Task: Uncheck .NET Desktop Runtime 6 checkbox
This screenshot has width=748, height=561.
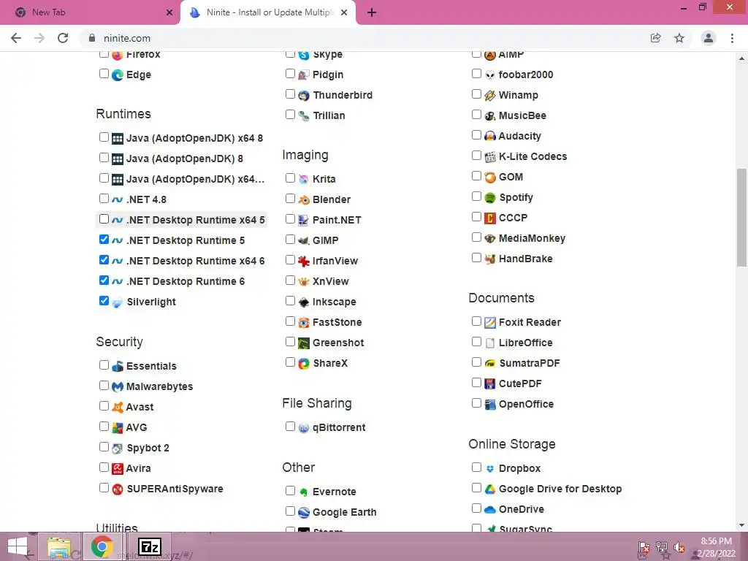Action: coord(104,280)
